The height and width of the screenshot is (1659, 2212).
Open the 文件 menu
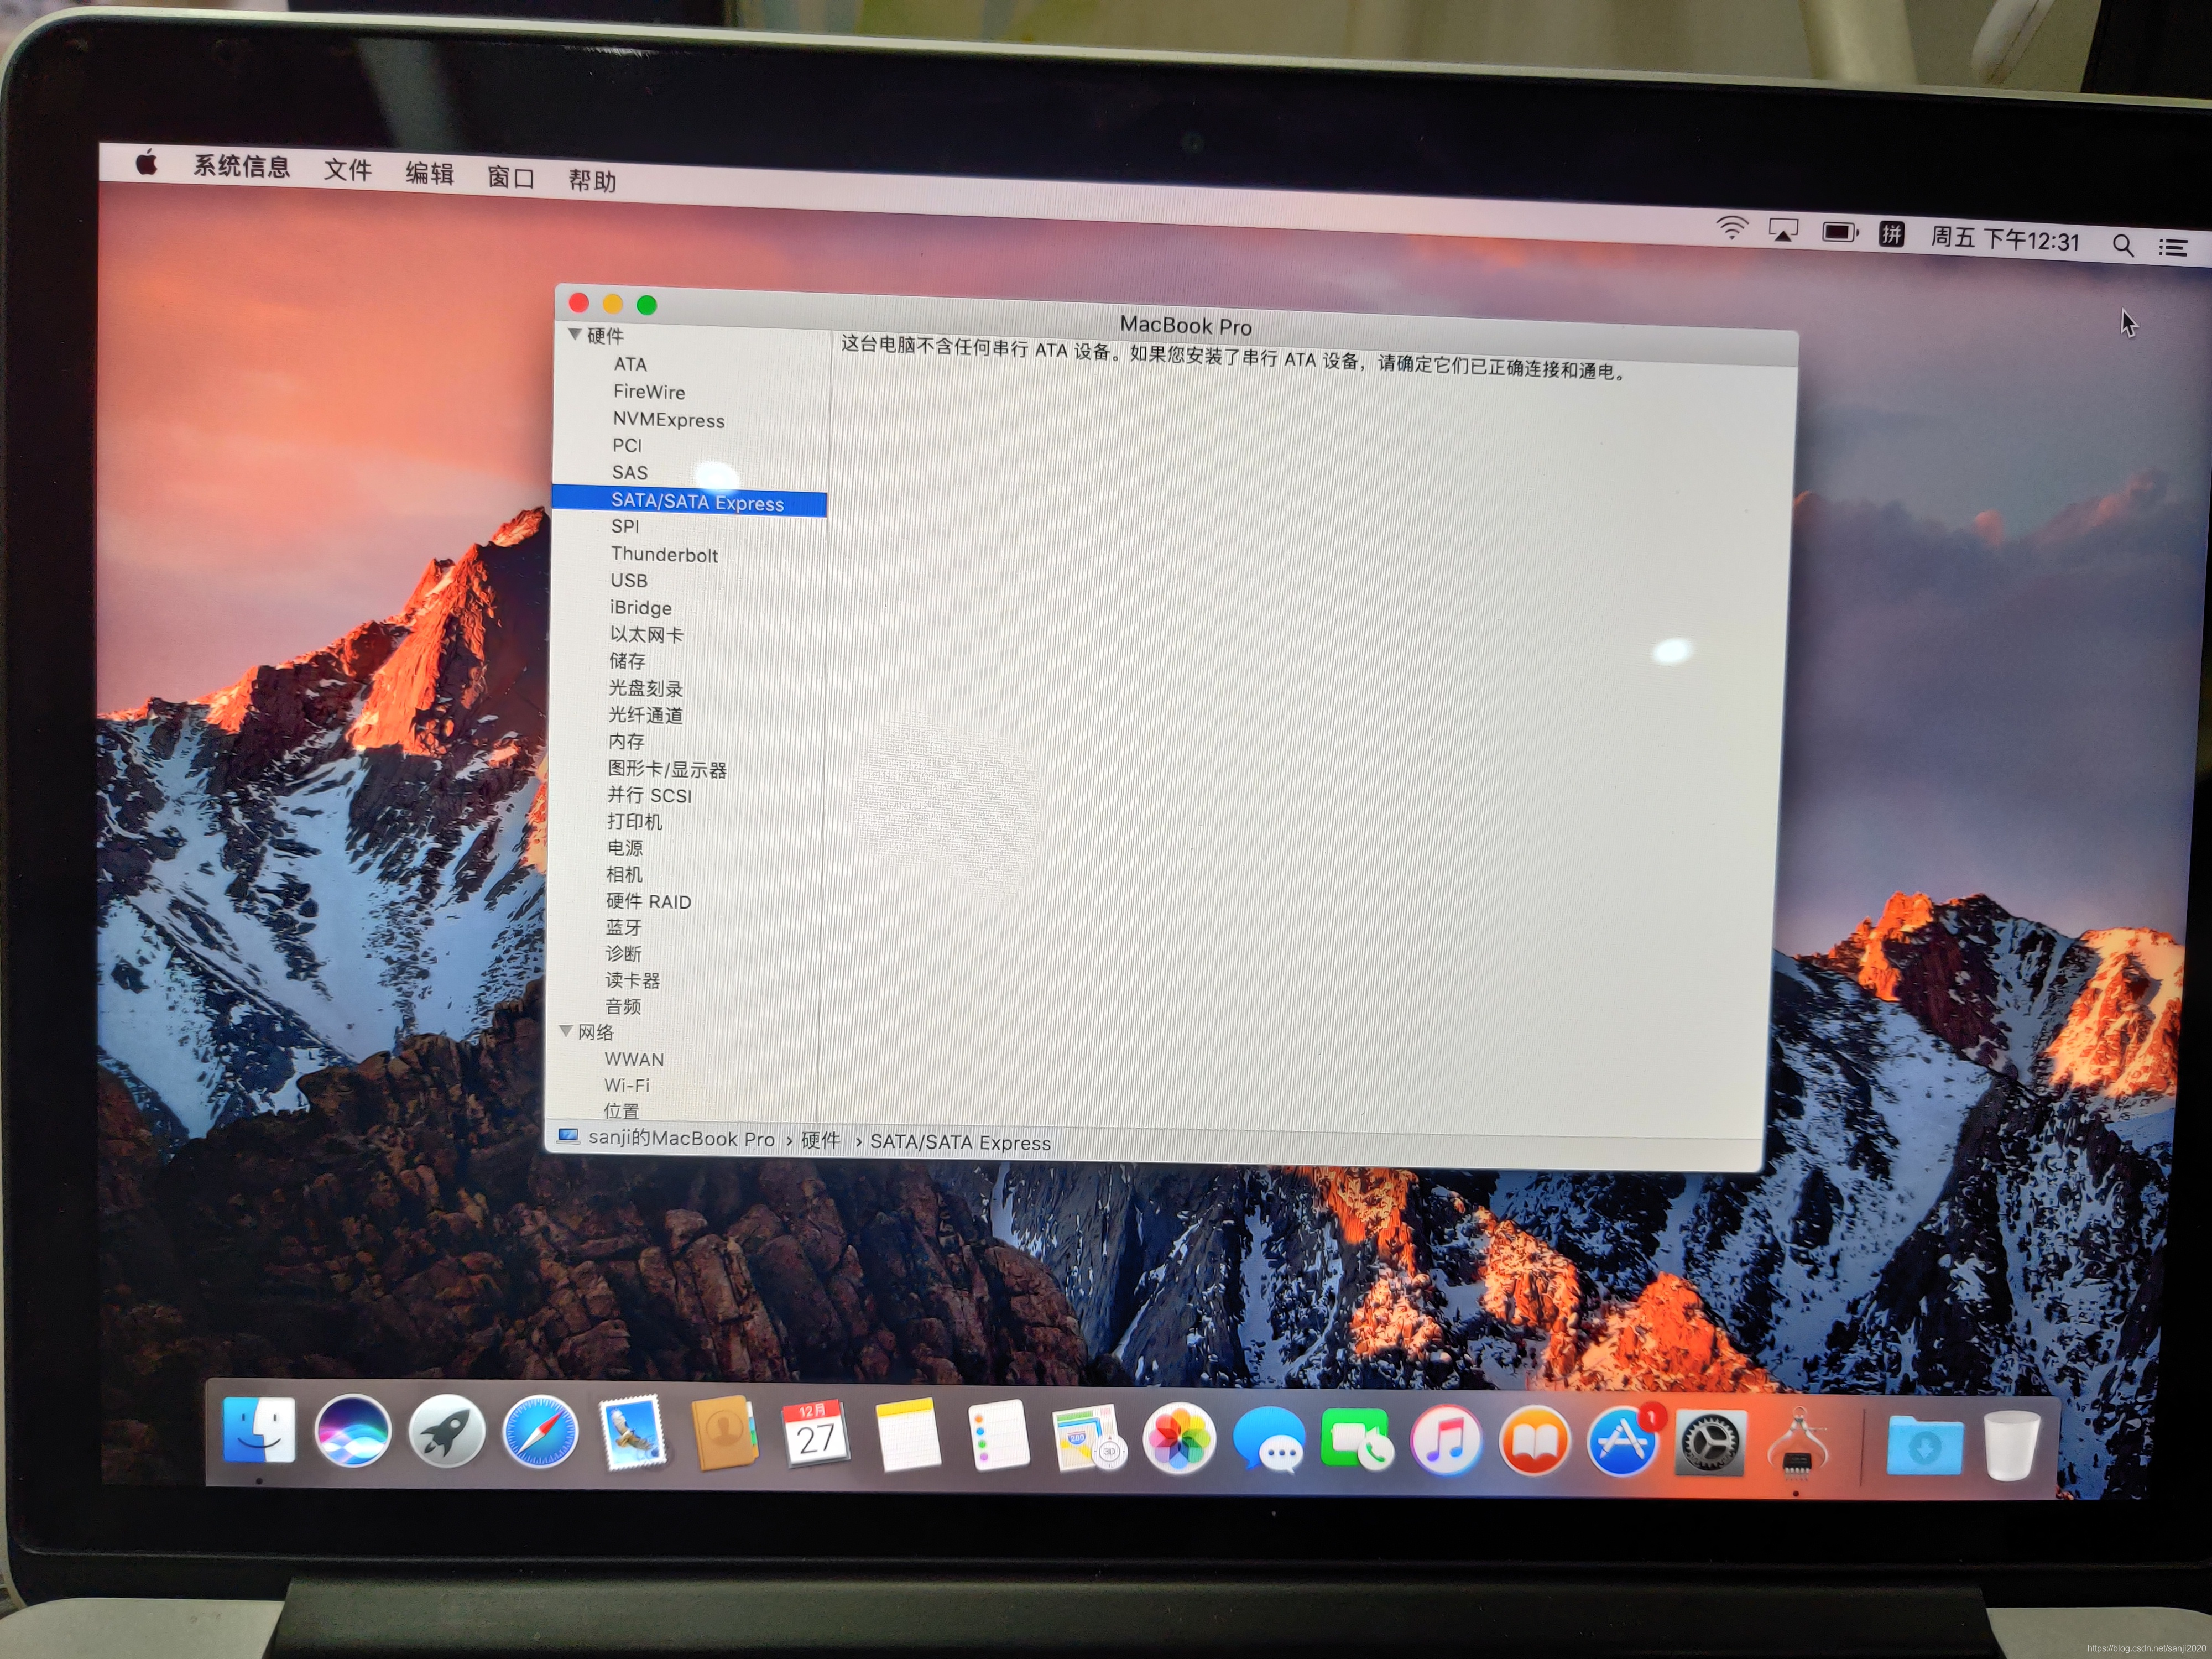point(347,170)
